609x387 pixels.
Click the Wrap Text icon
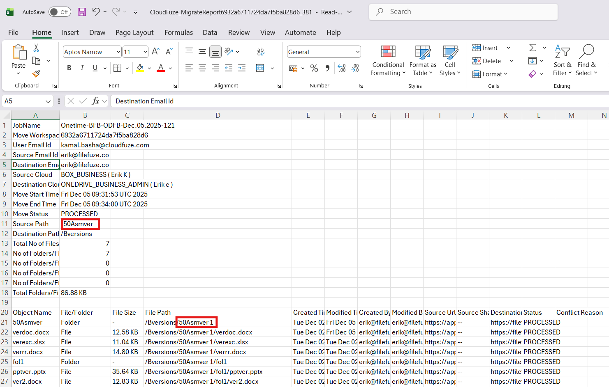click(x=260, y=52)
